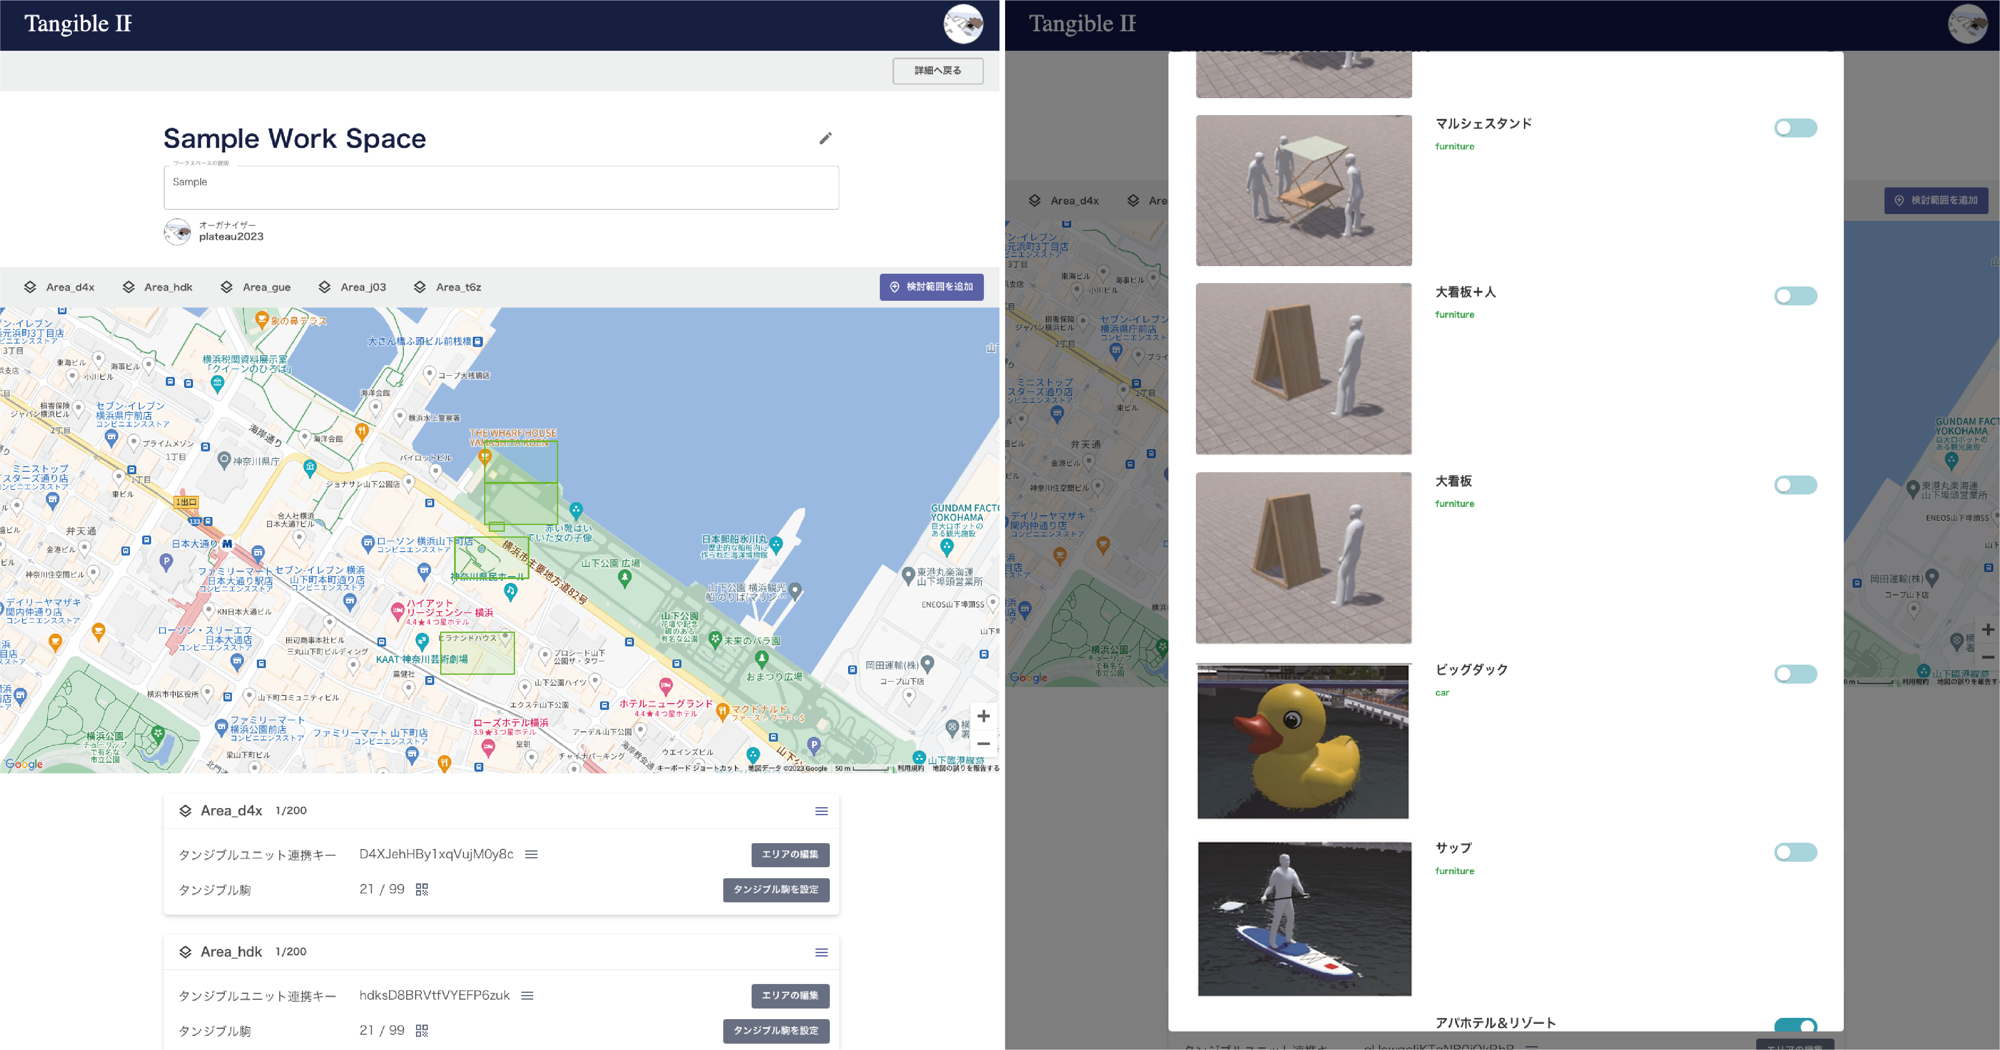2000x1050 pixels.
Task: Click the organizer plateau2023 avatar
Action: (x=178, y=231)
